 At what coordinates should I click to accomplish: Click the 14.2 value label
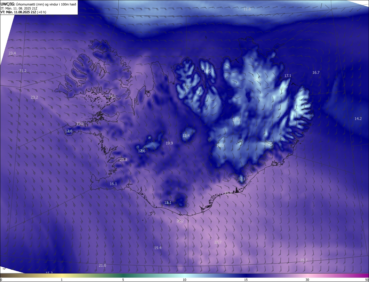coord(358,119)
